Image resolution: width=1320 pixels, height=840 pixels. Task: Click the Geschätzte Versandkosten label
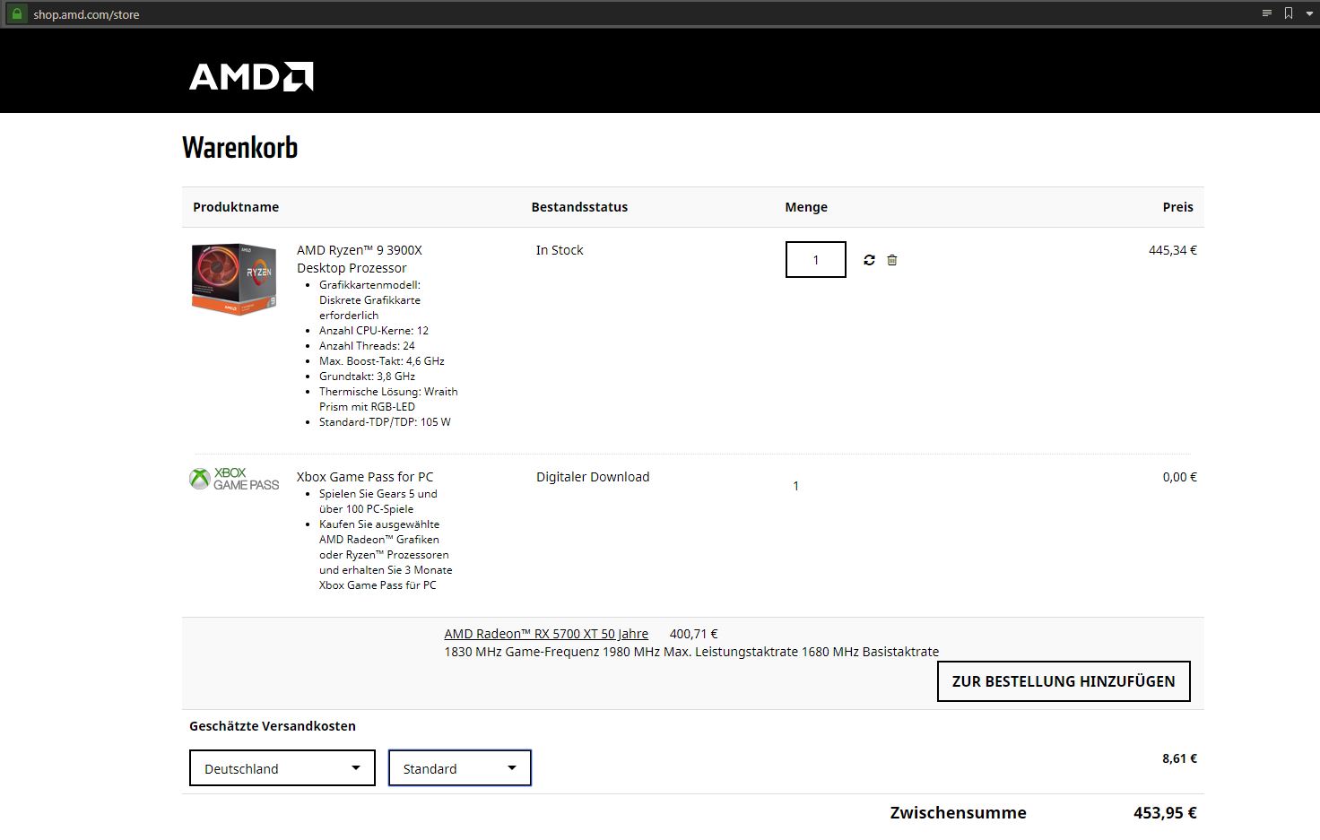tap(273, 726)
